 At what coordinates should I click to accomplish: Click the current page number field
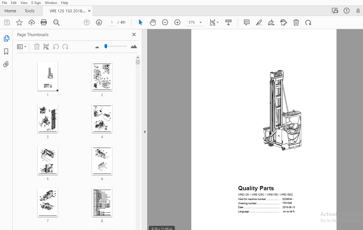coord(112,22)
